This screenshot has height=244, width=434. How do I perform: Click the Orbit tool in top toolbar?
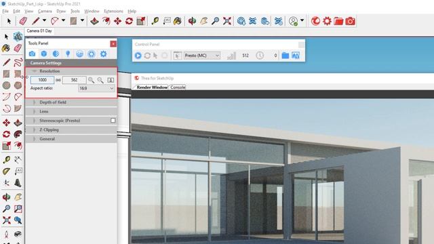[192, 21]
